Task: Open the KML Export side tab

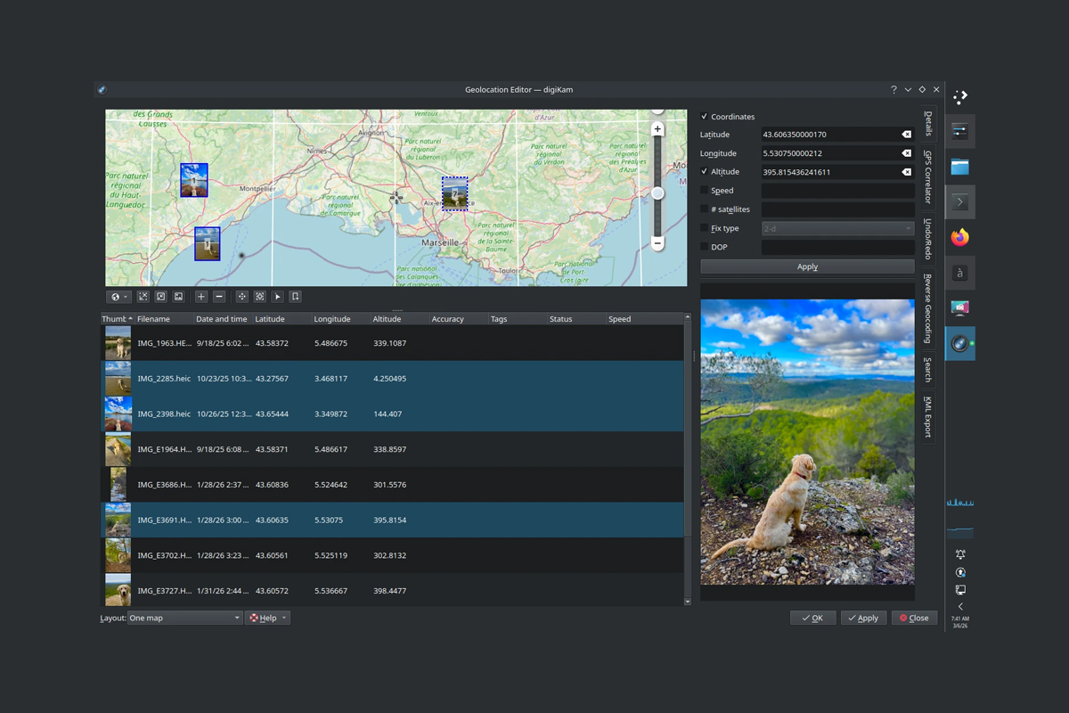Action: coord(928,416)
